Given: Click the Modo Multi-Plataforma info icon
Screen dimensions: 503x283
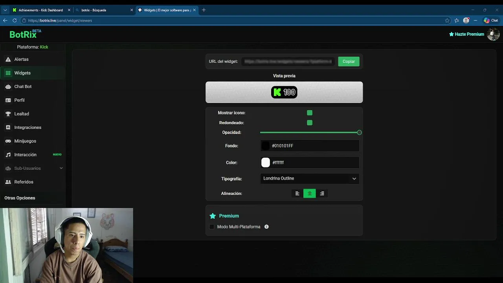Looking at the screenshot, I should (266, 227).
